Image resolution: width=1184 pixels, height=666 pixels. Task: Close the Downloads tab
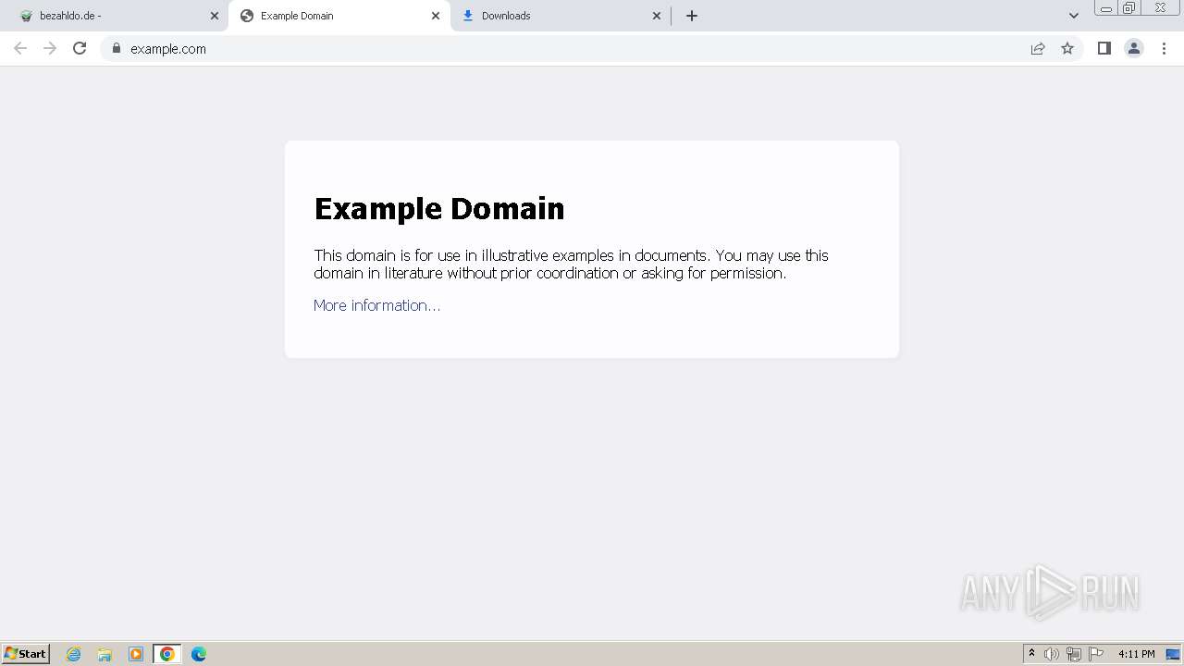coord(657,16)
